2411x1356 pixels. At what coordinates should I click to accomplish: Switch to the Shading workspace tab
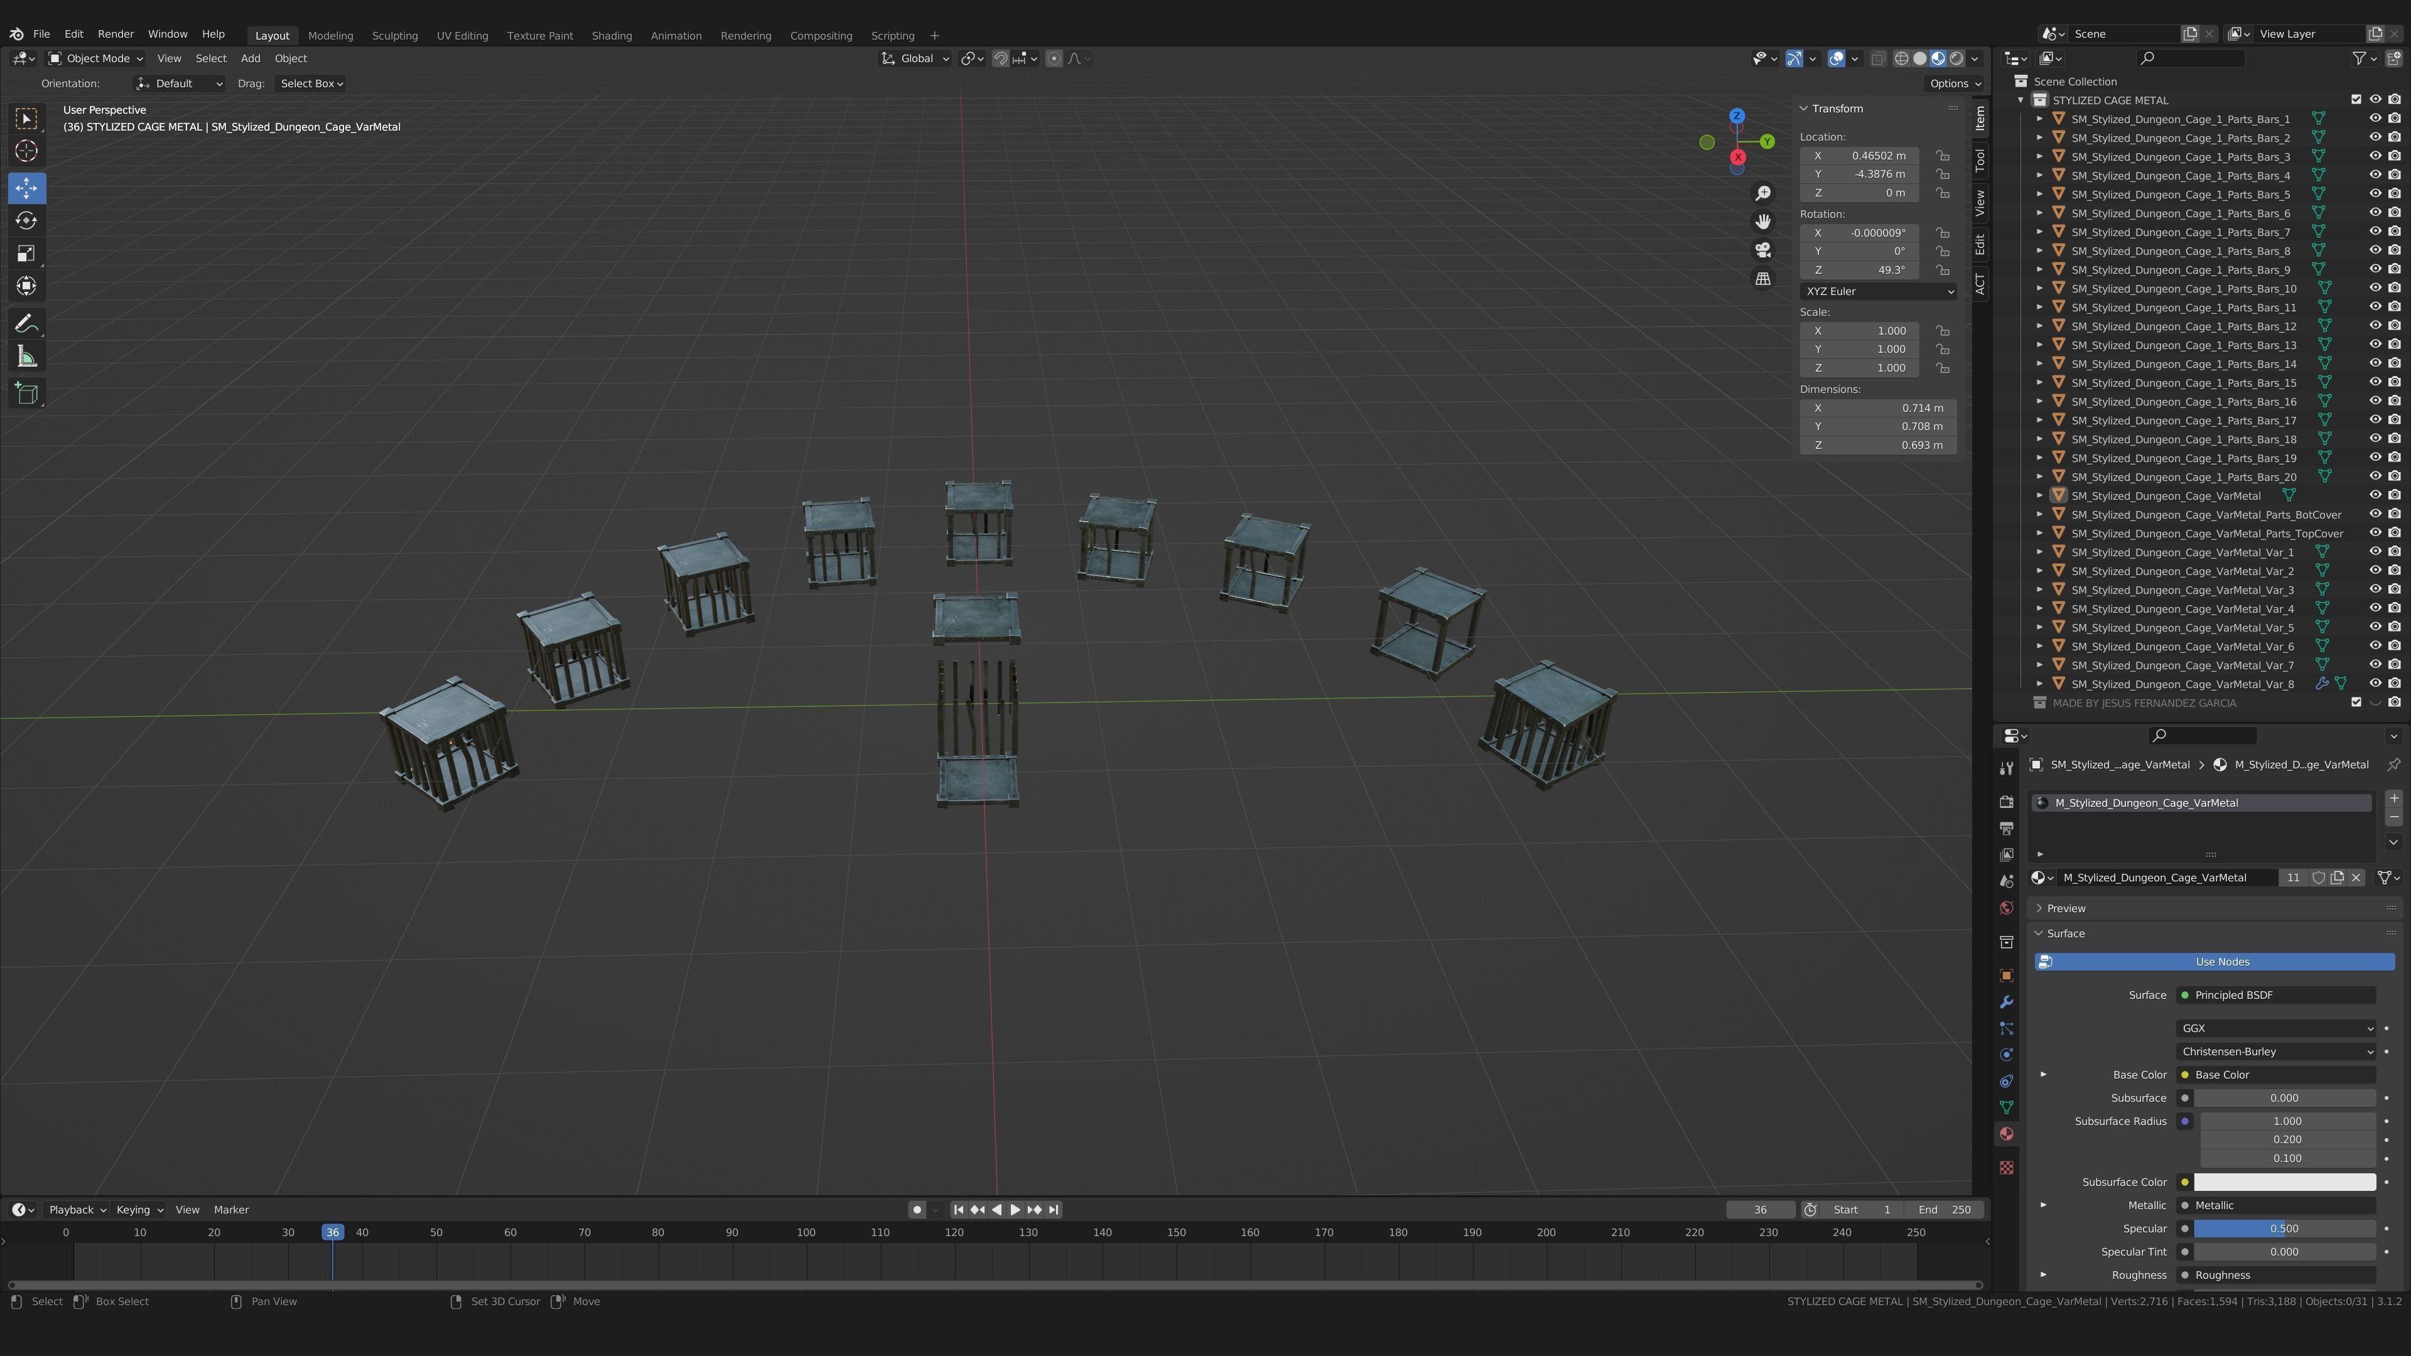tap(611, 36)
